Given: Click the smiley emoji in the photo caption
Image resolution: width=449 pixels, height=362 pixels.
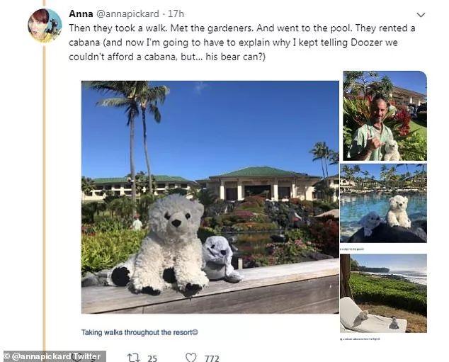Looking at the screenshot, I should (195, 332).
